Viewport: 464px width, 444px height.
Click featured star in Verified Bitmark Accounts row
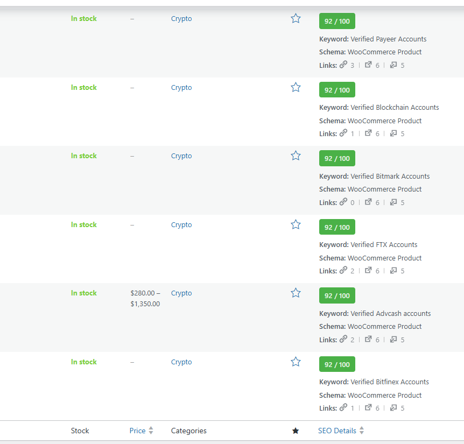point(296,156)
